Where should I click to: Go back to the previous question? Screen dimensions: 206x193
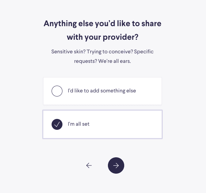coord(89,165)
